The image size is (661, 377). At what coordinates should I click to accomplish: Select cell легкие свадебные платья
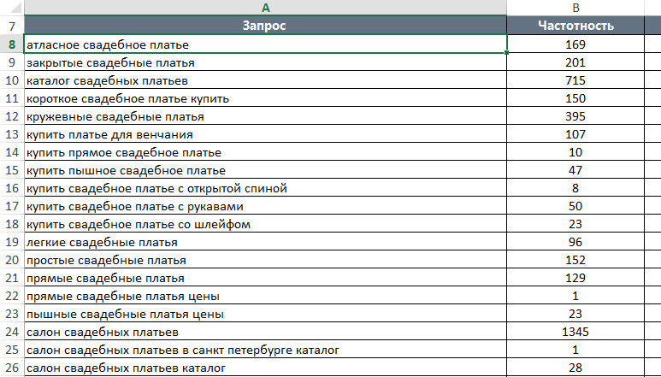coord(265,242)
